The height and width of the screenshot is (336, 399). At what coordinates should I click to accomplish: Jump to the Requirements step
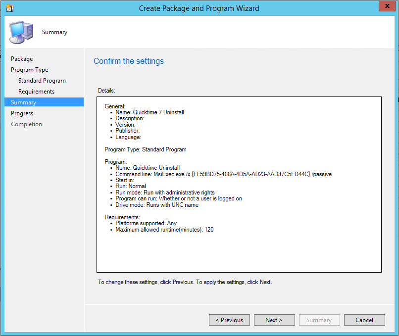coord(37,92)
